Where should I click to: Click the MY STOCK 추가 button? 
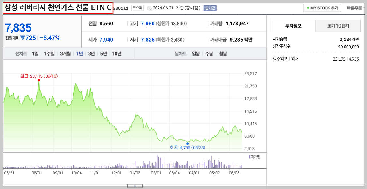click(322, 8)
